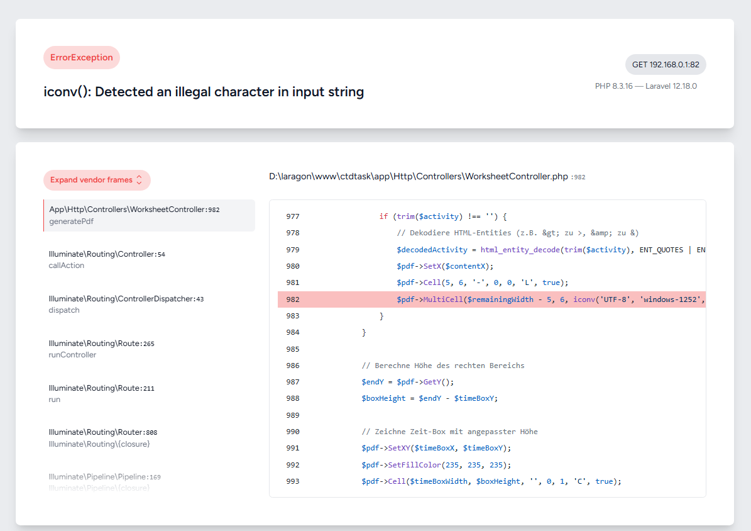Click the WorksheetController.php file path link

point(419,177)
